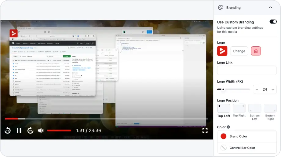This screenshot has width=281, height=157.
Task: Delete the custom logo
Action: (256, 51)
